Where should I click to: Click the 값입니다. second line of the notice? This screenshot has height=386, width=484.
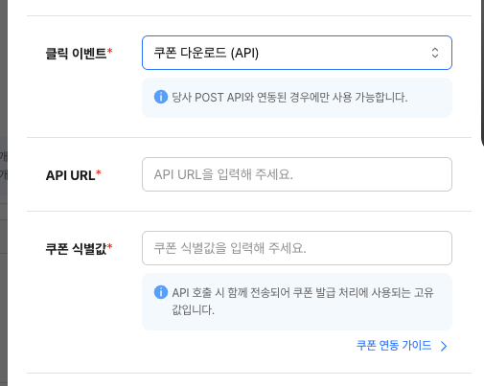point(193,309)
